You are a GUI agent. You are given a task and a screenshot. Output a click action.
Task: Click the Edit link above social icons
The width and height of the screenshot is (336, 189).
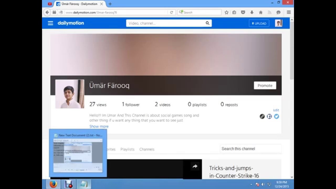tap(276, 110)
